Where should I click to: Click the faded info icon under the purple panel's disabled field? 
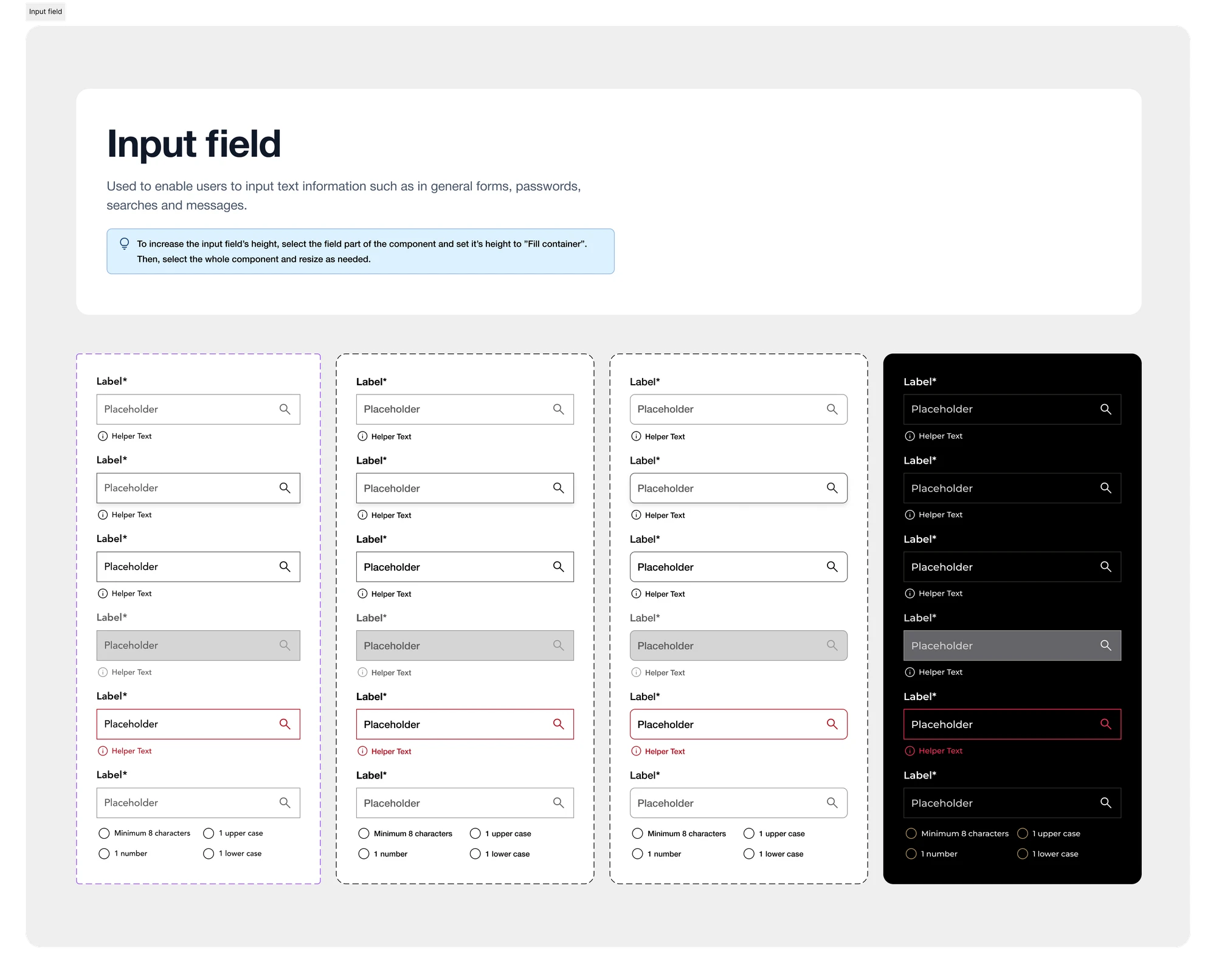(x=103, y=672)
